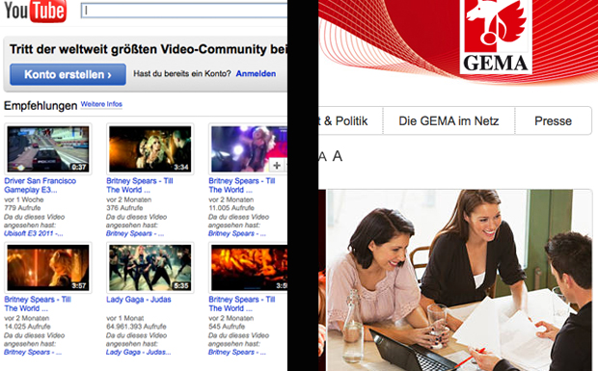Follow the related Britney Spears link under 545 Aufrufe
598x371 pixels.
[237, 352]
